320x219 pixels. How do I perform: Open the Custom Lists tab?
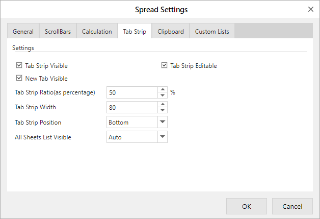coord(212,31)
